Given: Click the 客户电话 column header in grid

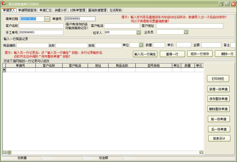Looking at the screenshot, I should (75, 66).
